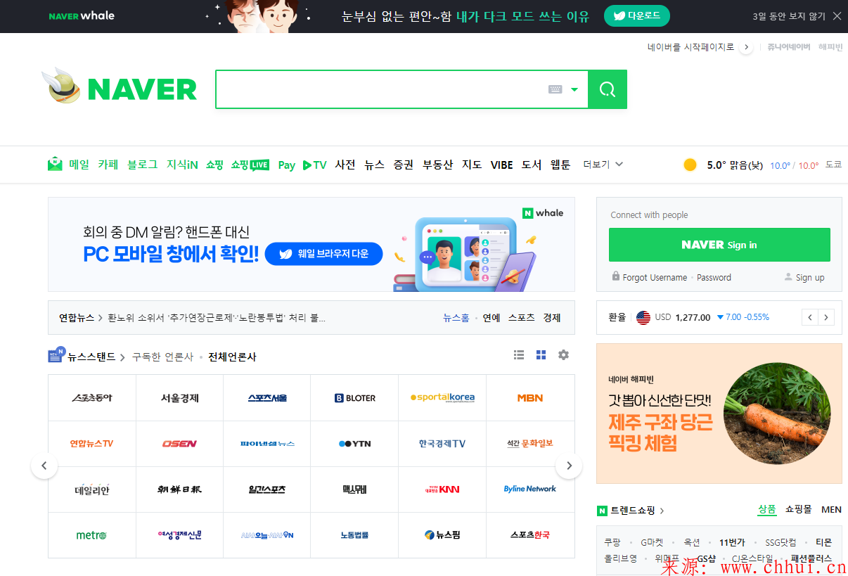Show previous newsstand page arrow
This screenshot has height=576, width=848.
(44, 466)
